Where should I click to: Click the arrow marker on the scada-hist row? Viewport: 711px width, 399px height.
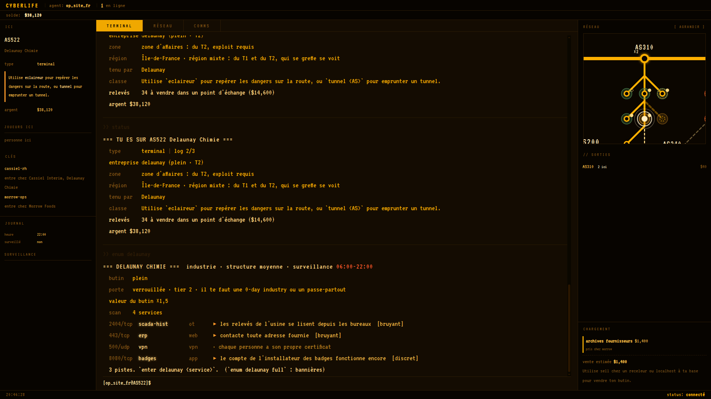tap(214, 324)
